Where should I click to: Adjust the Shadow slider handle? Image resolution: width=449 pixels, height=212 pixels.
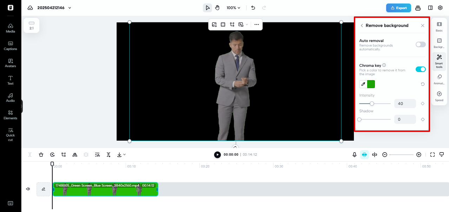(359, 119)
